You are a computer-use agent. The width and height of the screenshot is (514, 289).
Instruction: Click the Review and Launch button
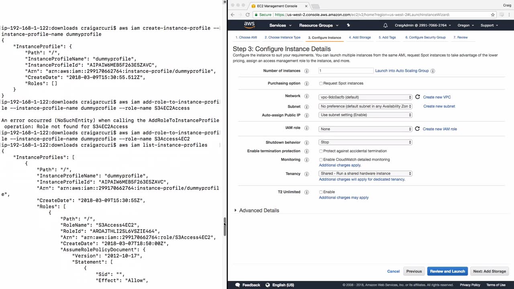[x=447, y=271]
